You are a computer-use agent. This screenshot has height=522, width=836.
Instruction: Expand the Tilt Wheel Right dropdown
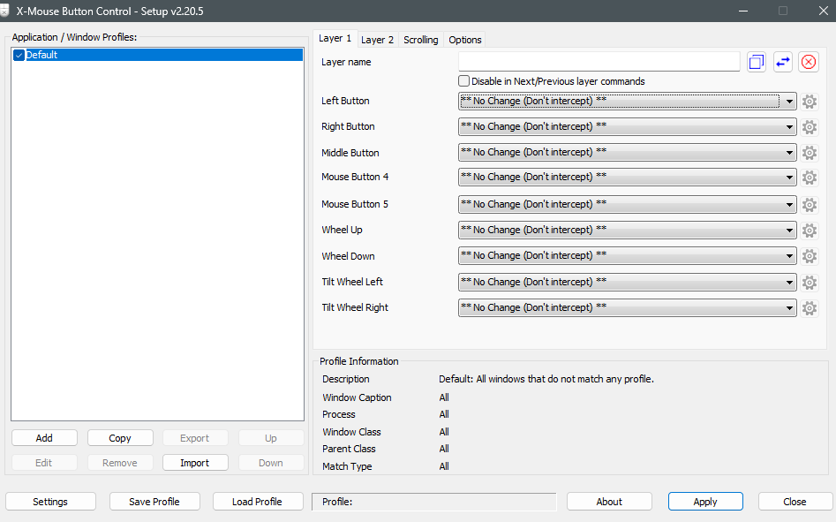pos(627,307)
